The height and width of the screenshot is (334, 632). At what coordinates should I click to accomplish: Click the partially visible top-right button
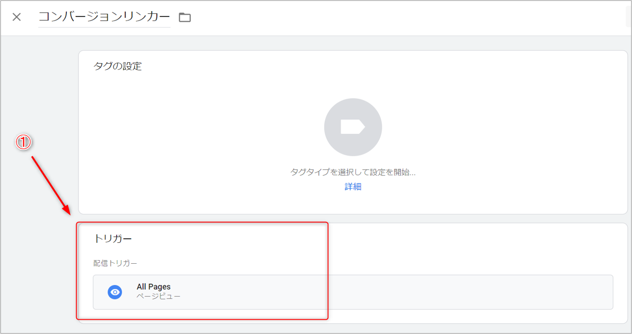(x=628, y=17)
